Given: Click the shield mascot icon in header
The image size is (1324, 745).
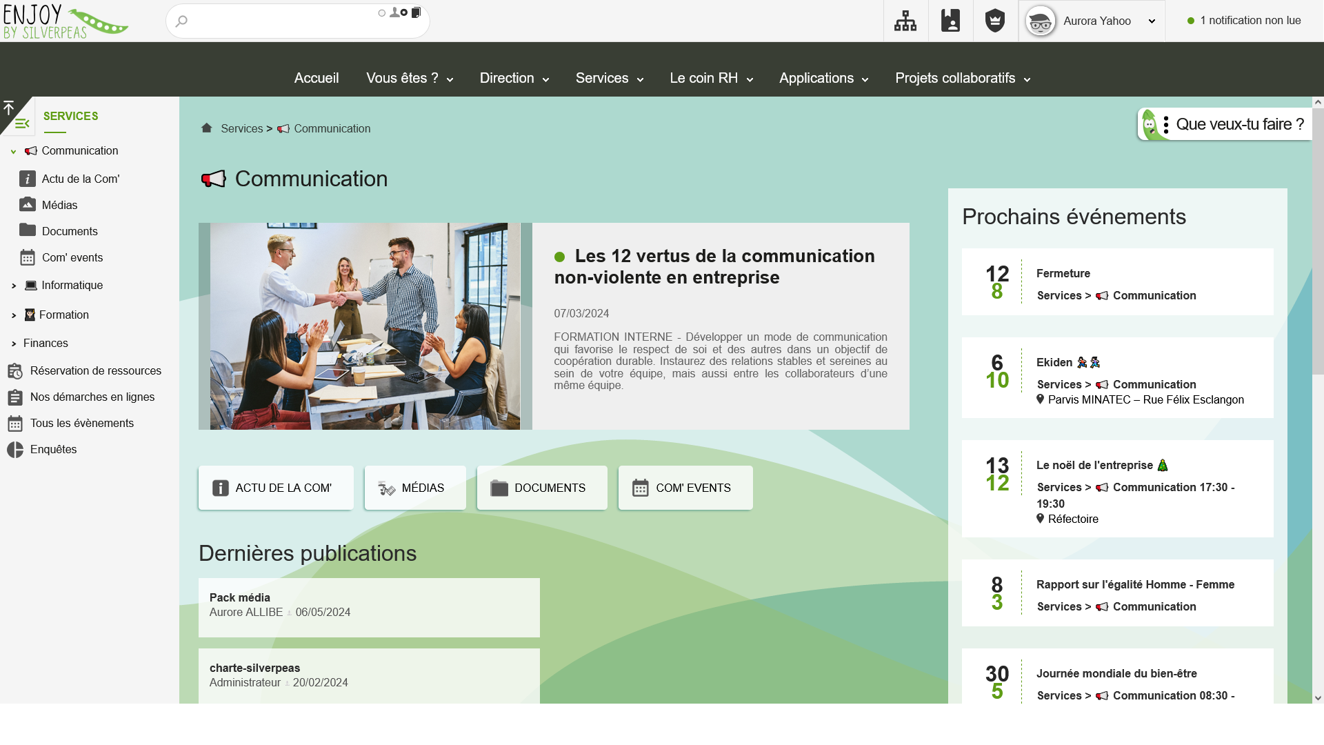Looking at the screenshot, I should pyautogui.click(x=995, y=21).
